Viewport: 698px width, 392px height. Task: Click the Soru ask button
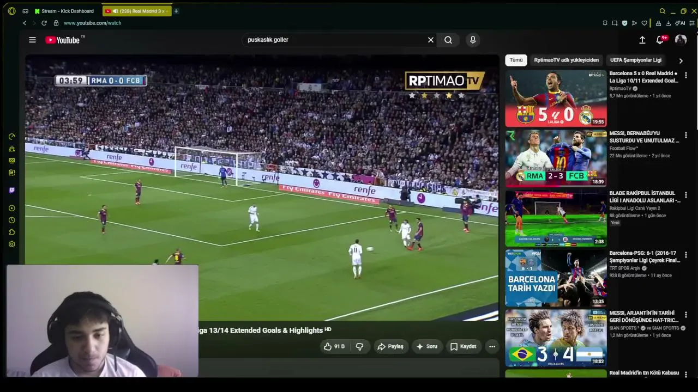[x=426, y=346]
